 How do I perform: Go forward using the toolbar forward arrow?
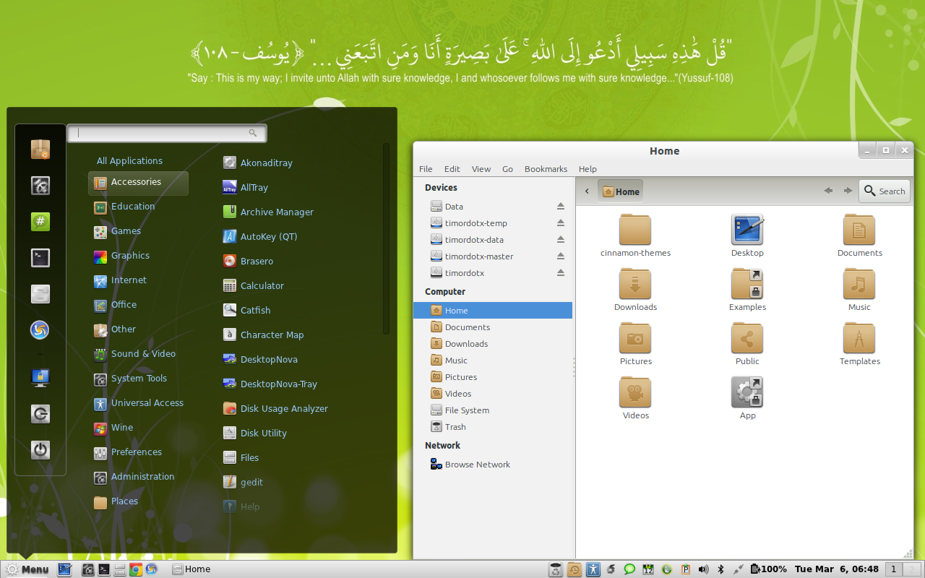848,191
